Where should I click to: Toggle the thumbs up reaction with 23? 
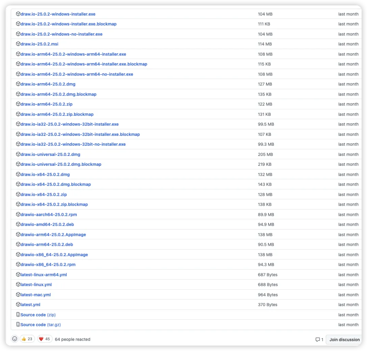point(27,339)
